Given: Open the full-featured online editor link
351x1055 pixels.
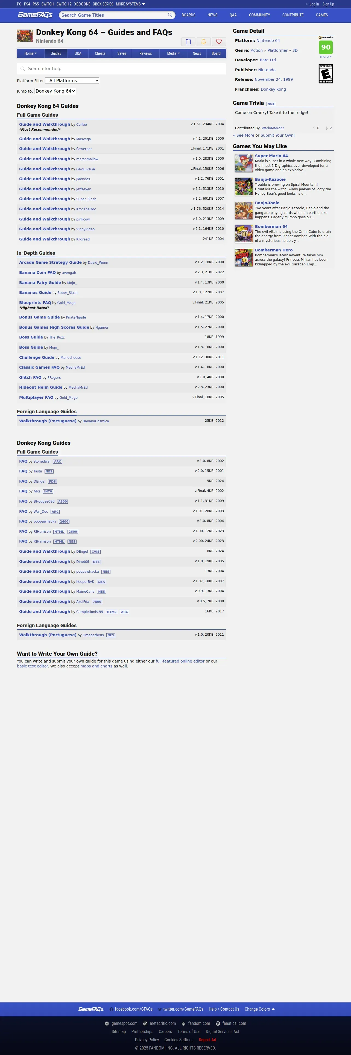Looking at the screenshot, I should [x=180, y=661].
